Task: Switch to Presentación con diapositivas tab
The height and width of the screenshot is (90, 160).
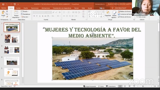Action: [x=62, y=8]
